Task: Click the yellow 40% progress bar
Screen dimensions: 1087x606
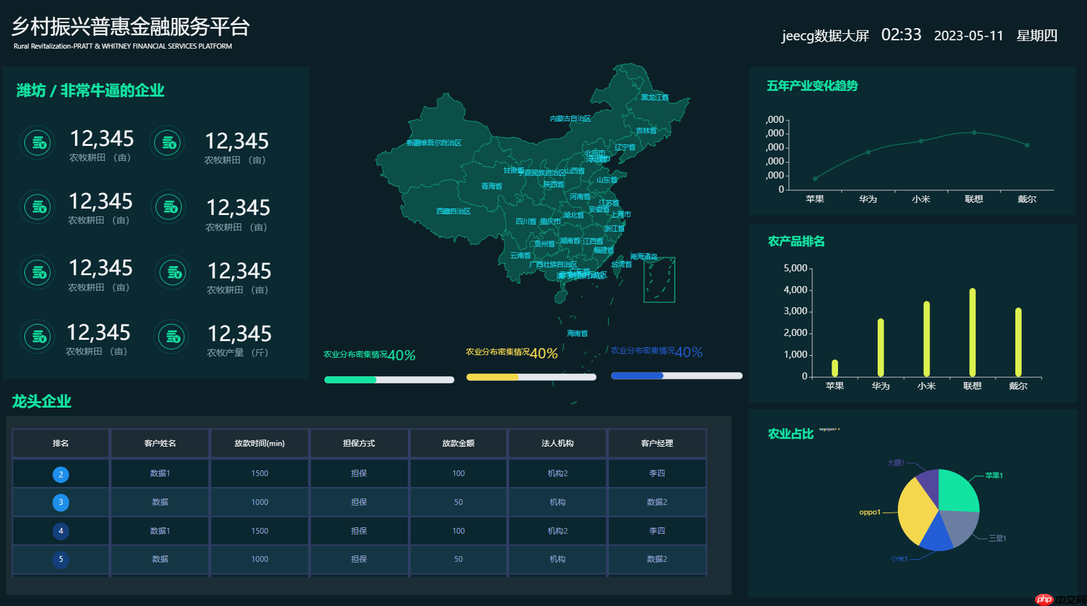Action: (x=531, y=377)
